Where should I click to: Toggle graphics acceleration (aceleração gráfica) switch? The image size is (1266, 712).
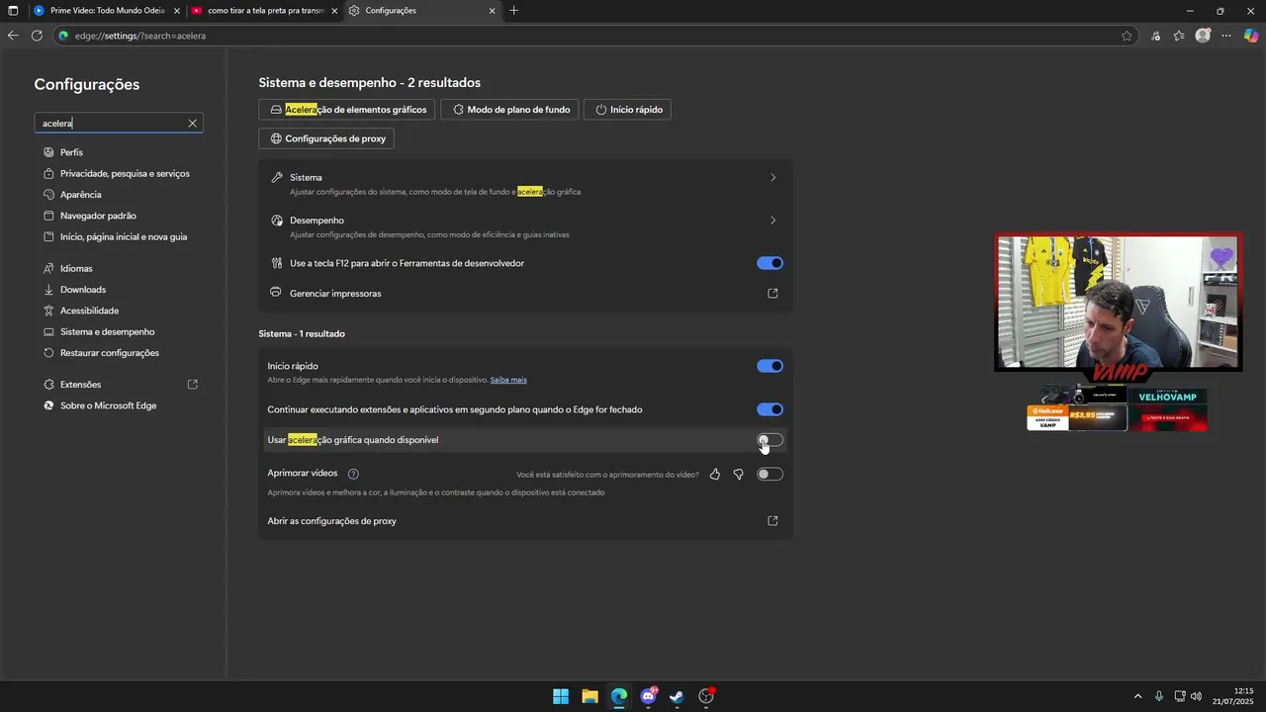coord(769,440)
